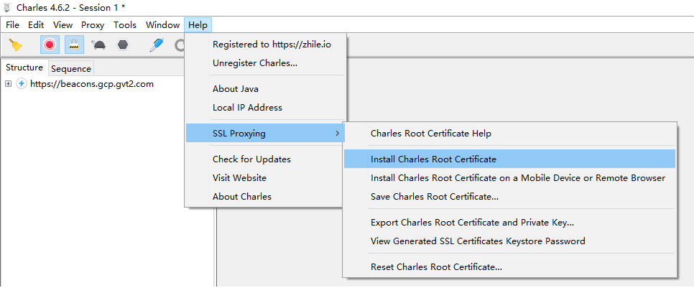Click the broom Clear Session icon
The image size is (694, 288).
(16, 45)
